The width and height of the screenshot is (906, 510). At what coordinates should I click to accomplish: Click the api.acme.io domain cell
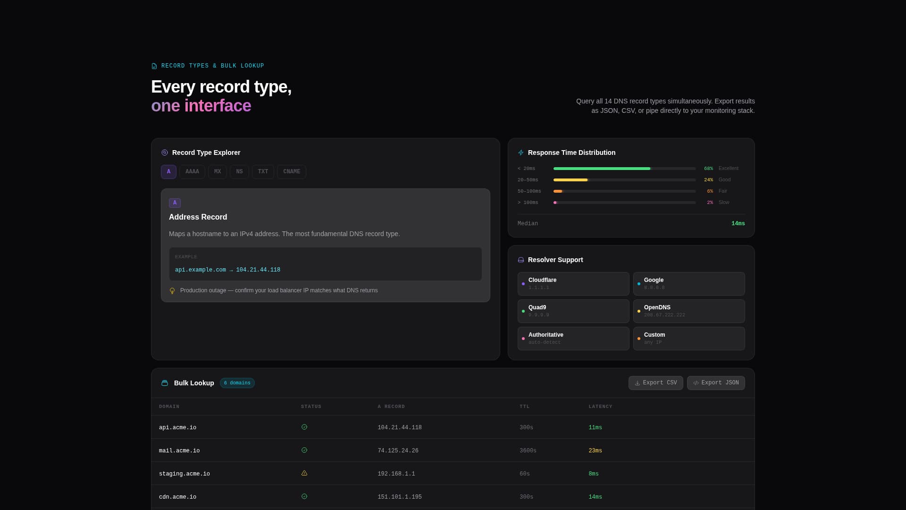point(177,428)
